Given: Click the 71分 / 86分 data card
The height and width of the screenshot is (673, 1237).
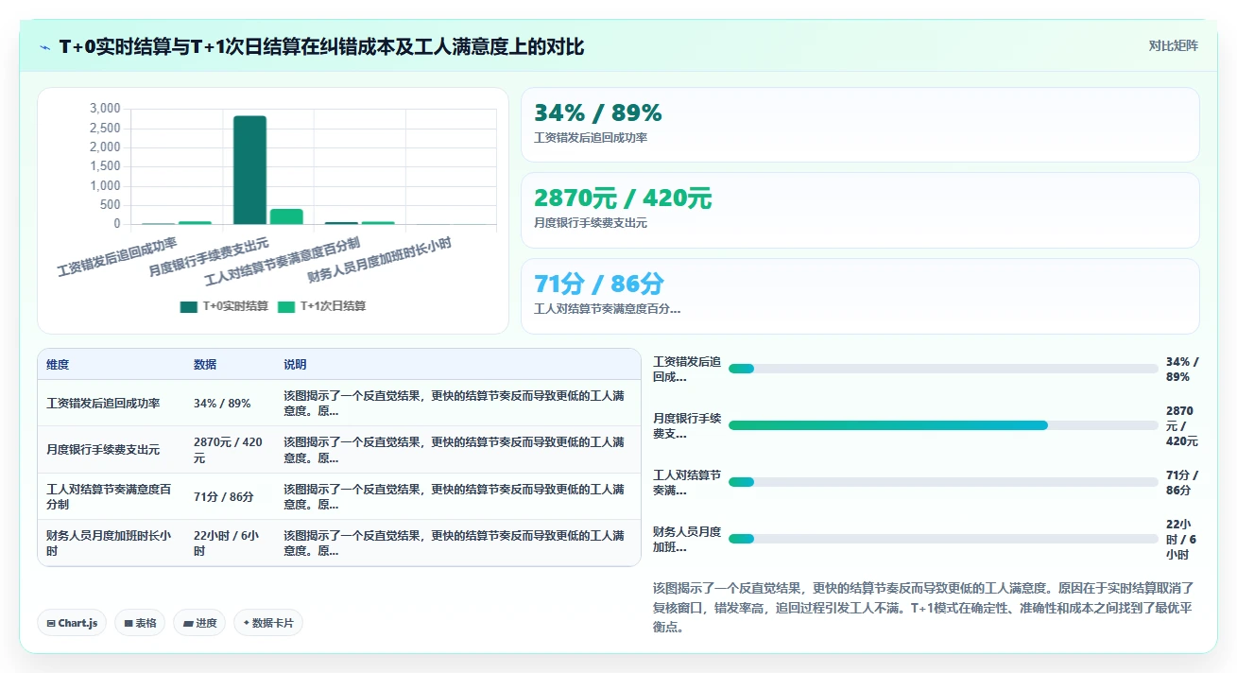Looking at the screenshot, I should click(x=860, y=296).
